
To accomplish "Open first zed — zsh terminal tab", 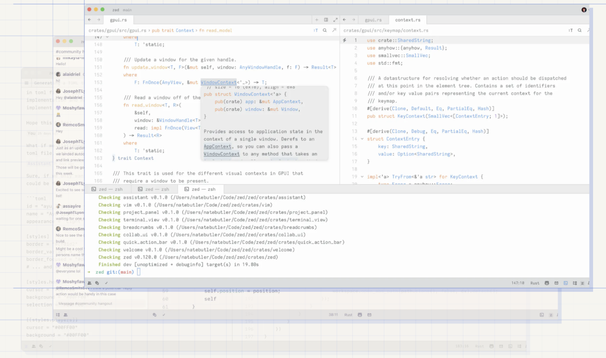I will point(107,189).
